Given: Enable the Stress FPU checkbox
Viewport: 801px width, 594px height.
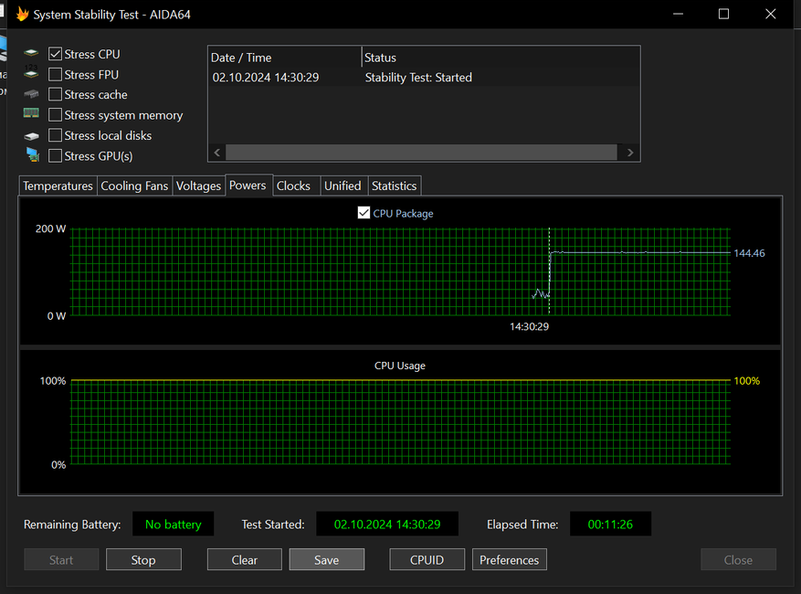Looking at the screenshot, I should [x=56, y=75].
